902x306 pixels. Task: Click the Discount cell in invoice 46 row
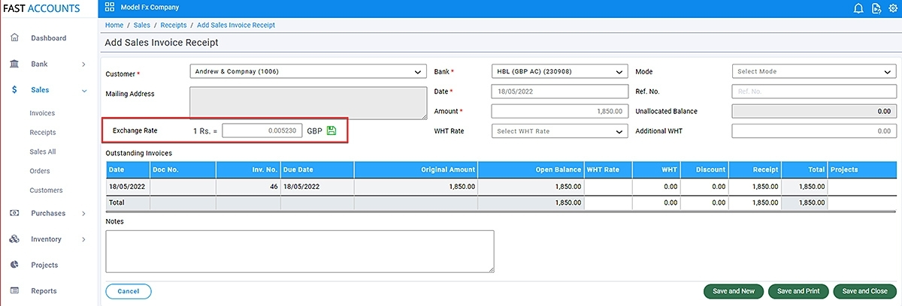tap(705, 186)
